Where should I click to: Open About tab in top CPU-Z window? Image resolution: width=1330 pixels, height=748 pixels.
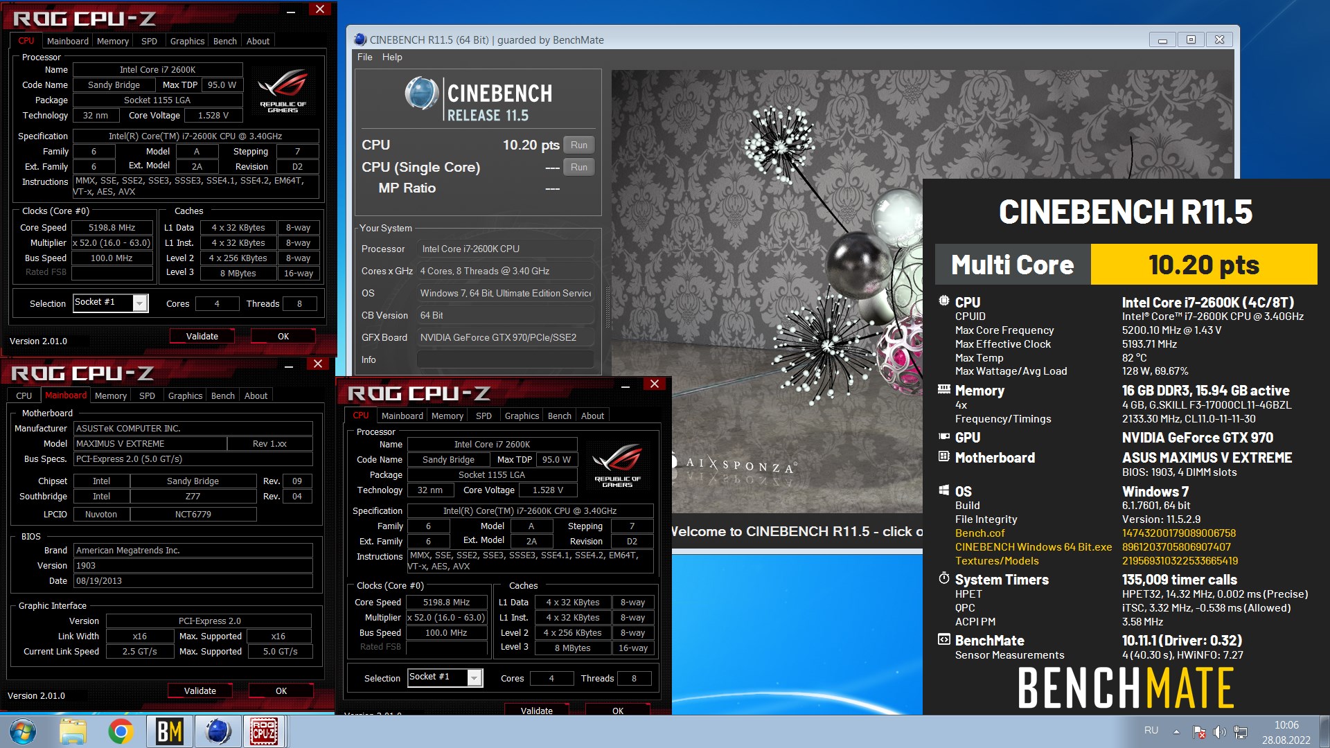(258, 41)
